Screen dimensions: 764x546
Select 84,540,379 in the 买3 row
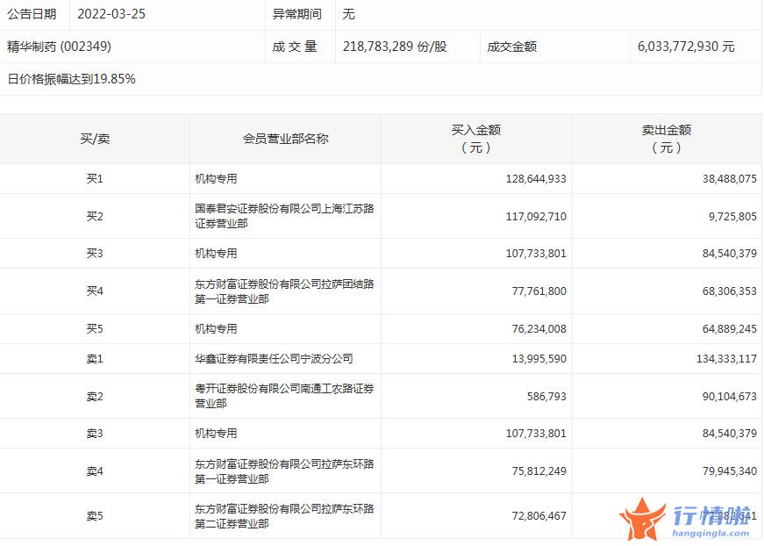pos(730,254)
